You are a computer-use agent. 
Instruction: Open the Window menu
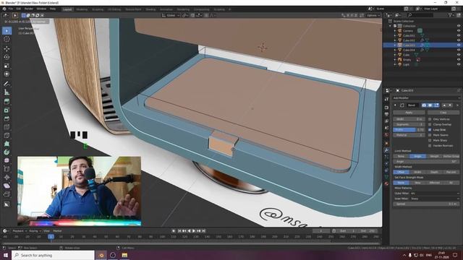coord(41,9)
